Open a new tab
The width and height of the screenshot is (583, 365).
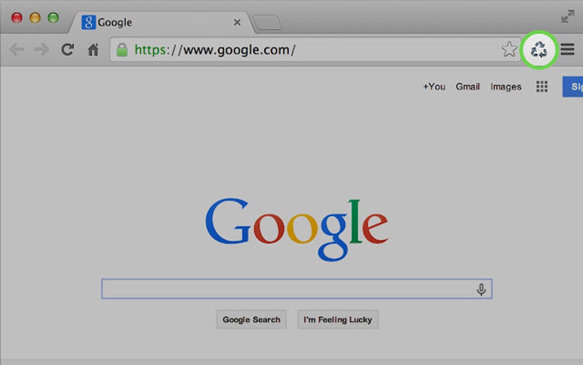pyautogui.click(x=267, y=22)
